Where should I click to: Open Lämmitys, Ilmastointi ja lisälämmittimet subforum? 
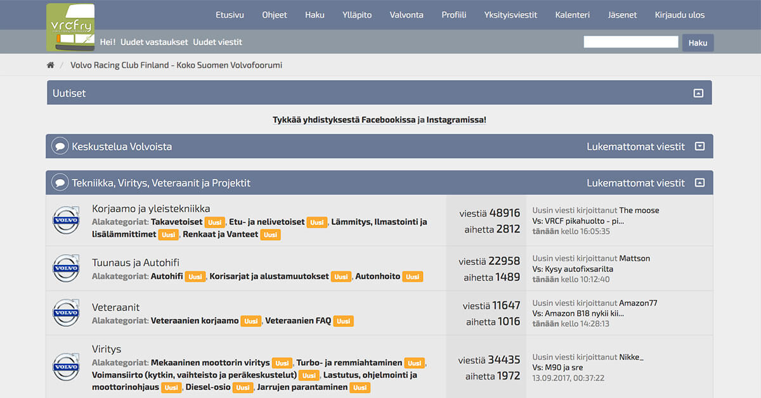point(259,228)
